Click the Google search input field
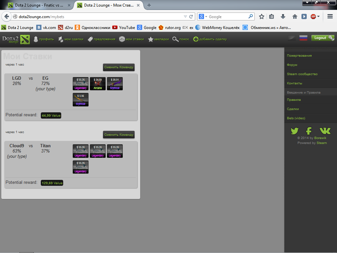Viewport: 337px width, 253px height. coord(228,16)
